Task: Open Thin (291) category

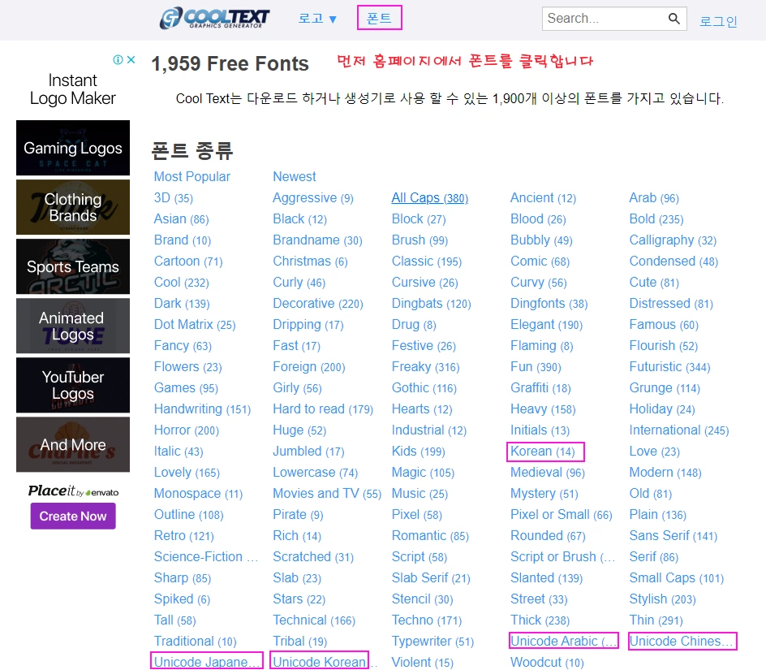Action: 656,620
